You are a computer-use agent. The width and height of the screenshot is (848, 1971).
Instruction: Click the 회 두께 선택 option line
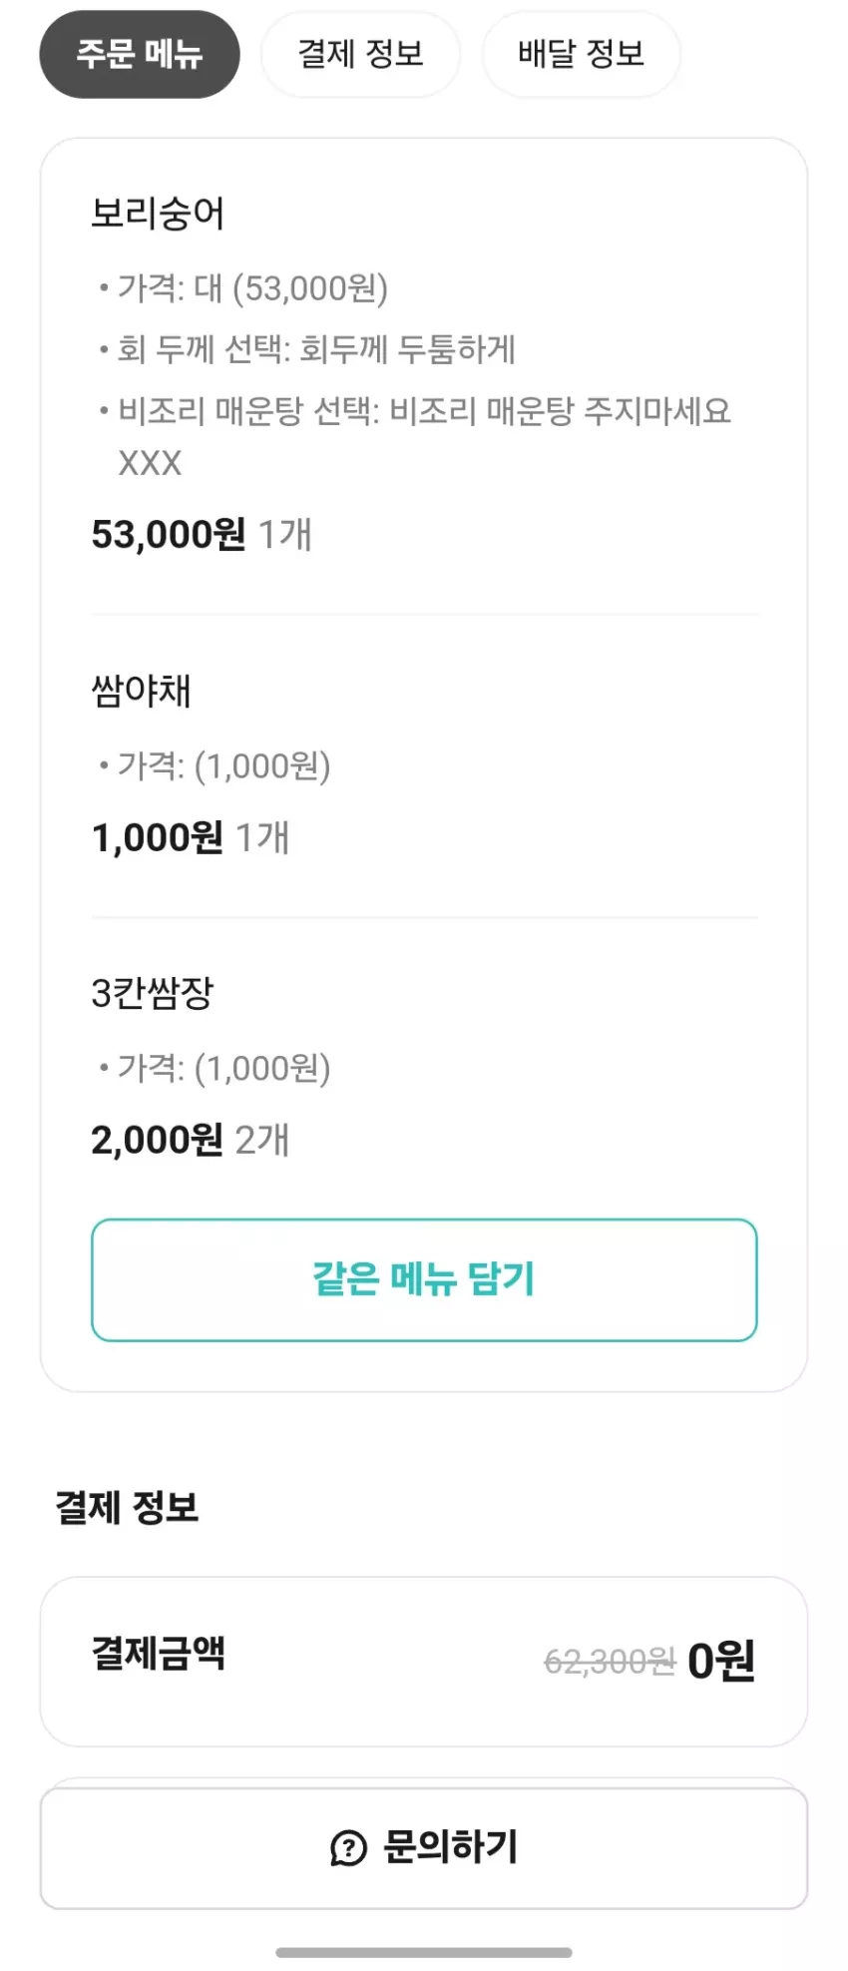tap(307, 349)
